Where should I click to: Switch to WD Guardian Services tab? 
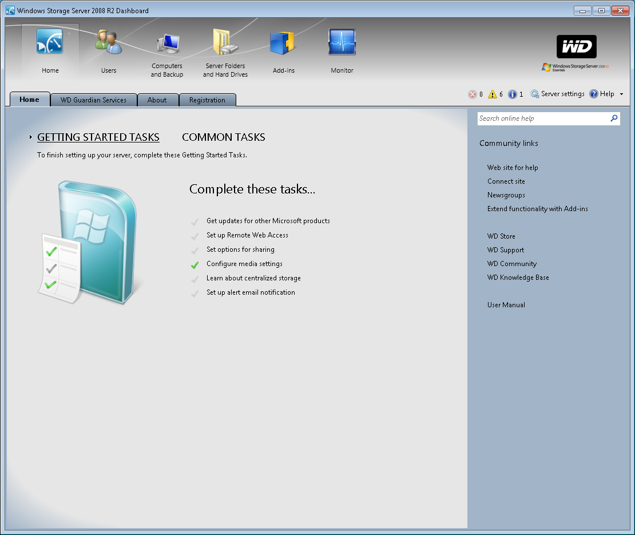click(94, 100)
